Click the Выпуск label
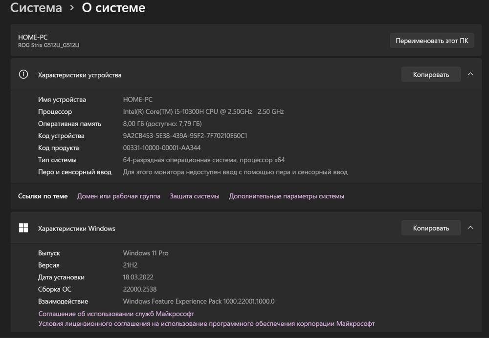The height and width of the screenshot is (338, 489). [49, 253]
